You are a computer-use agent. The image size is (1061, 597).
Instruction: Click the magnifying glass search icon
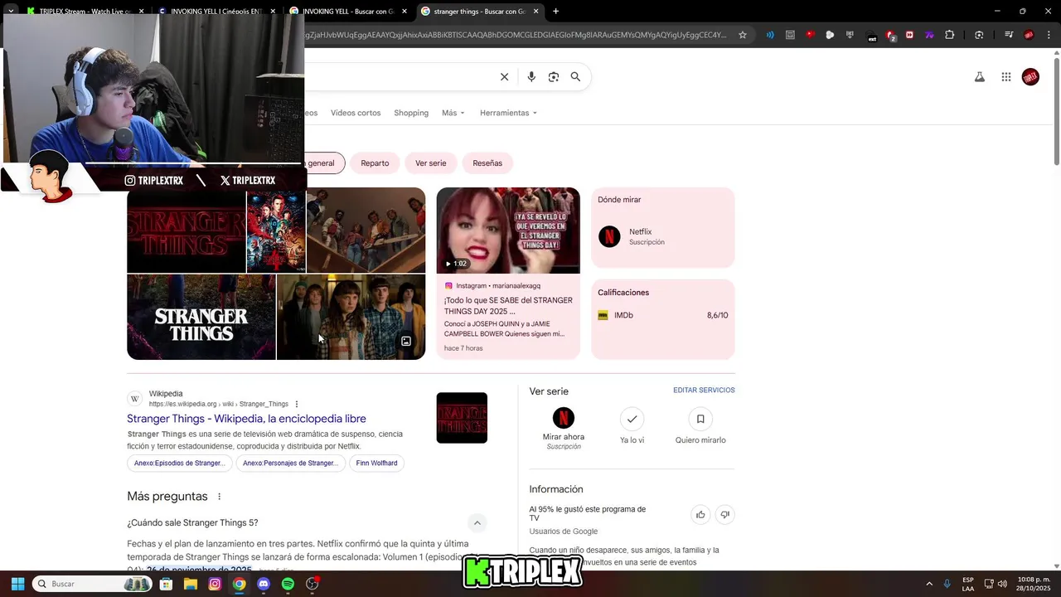pos(575,77)
